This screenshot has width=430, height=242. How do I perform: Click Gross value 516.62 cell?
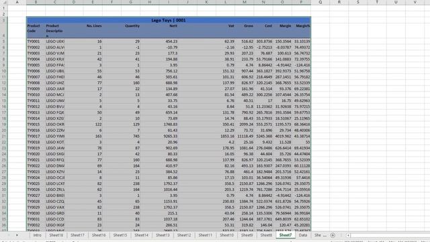tap(245, 42)
